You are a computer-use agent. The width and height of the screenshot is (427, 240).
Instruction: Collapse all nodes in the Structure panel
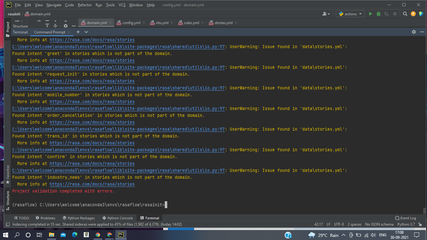pos(55,26)
